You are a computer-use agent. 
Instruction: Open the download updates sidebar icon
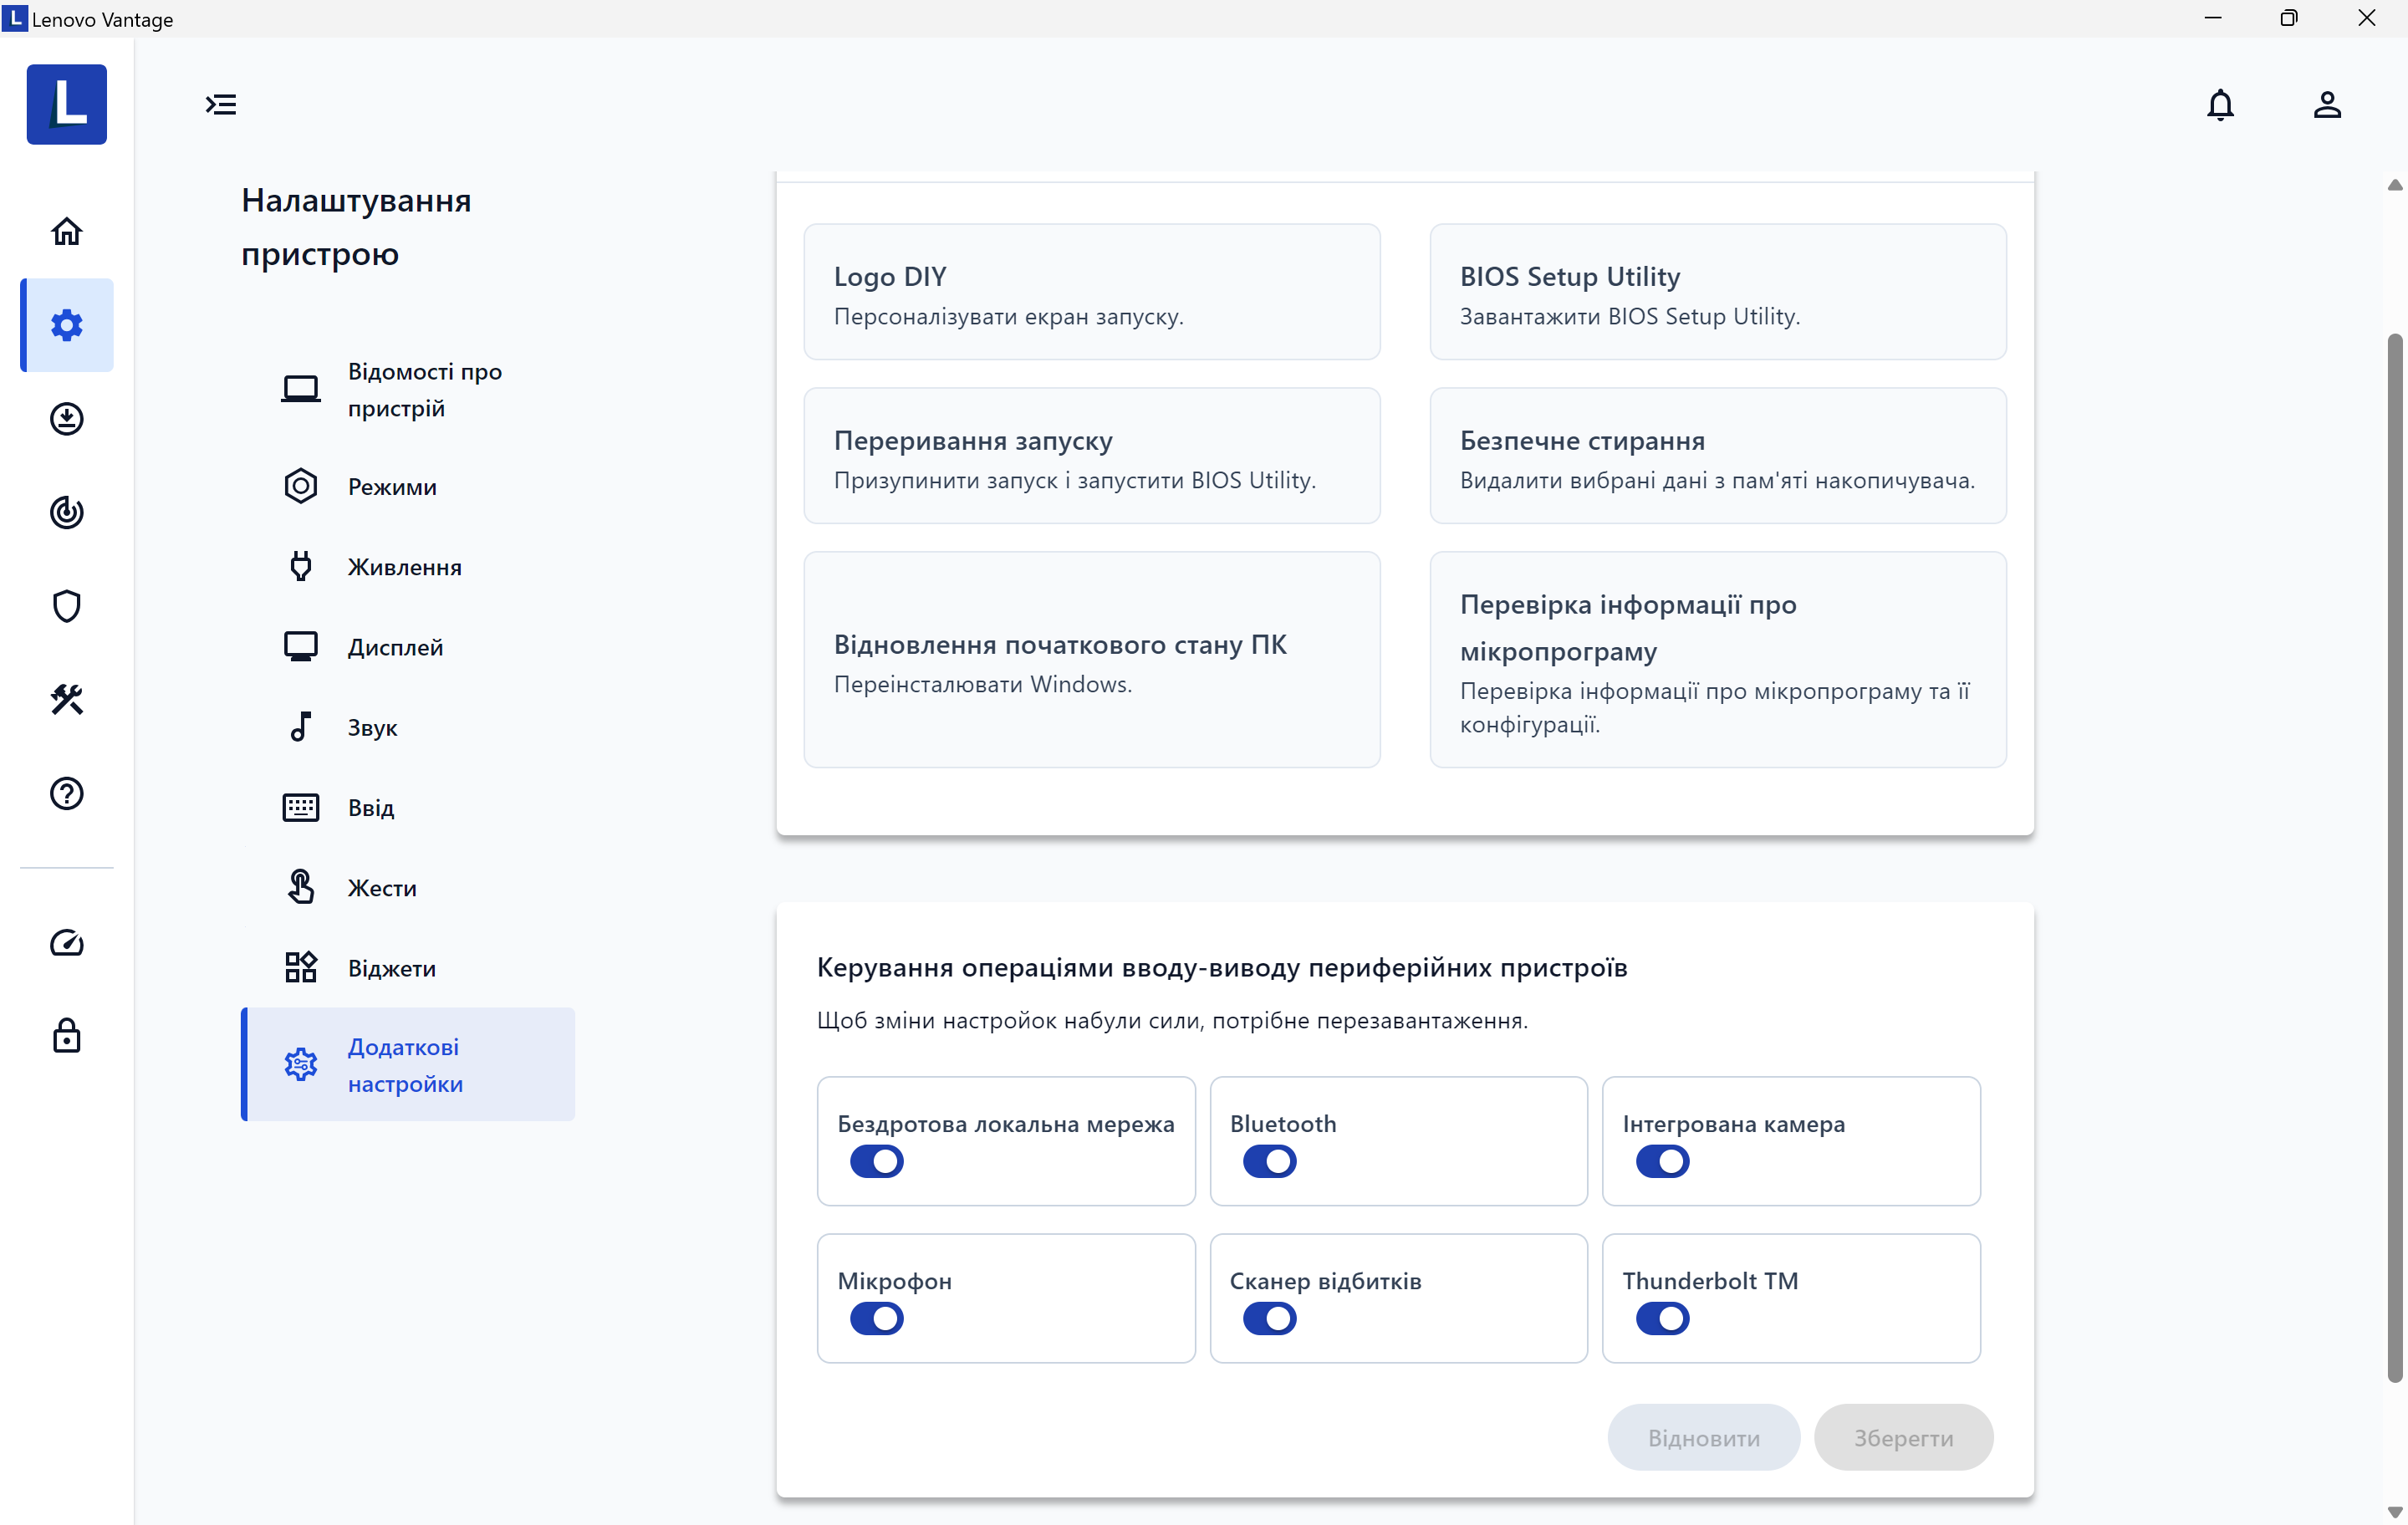tap(66, 418)
